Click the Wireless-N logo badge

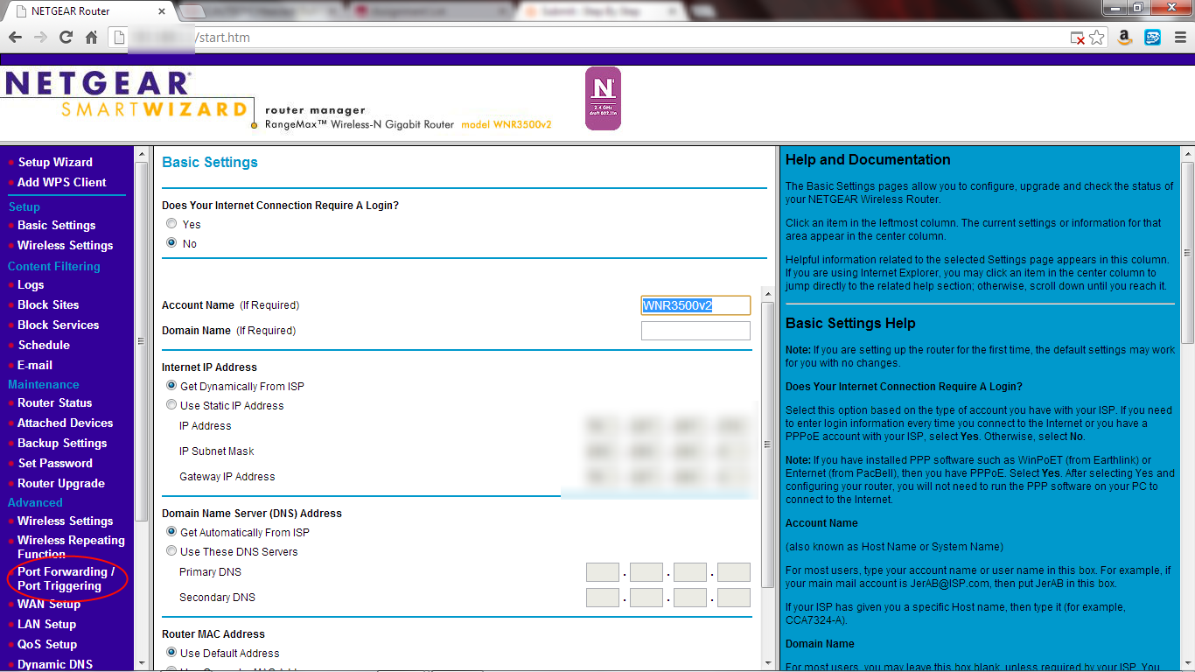[x=603, y=99]
